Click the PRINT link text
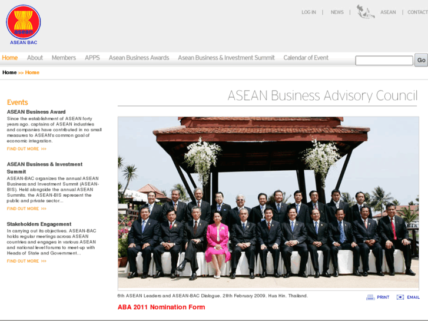The width and height of the screenshot is (428, 321). pos(383,297)
